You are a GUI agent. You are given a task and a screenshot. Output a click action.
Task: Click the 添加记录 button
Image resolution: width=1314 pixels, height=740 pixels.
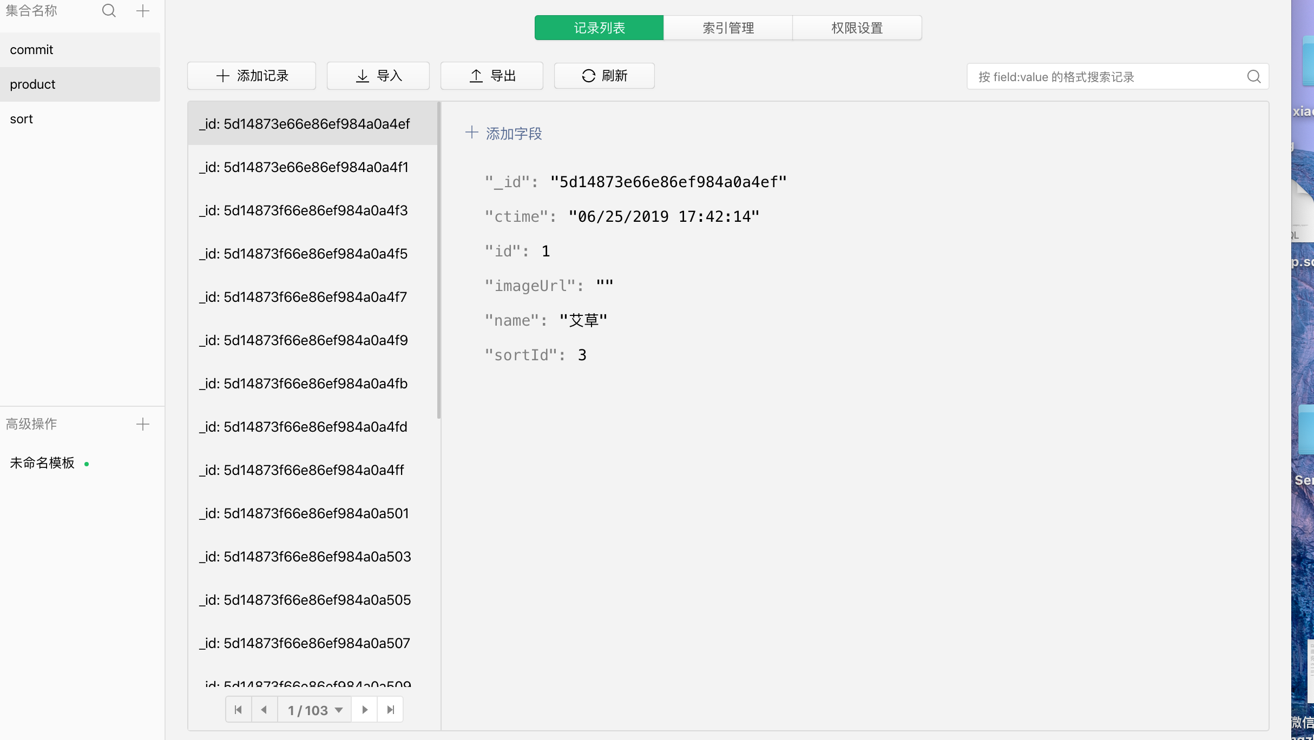click(x=252, y=76)
